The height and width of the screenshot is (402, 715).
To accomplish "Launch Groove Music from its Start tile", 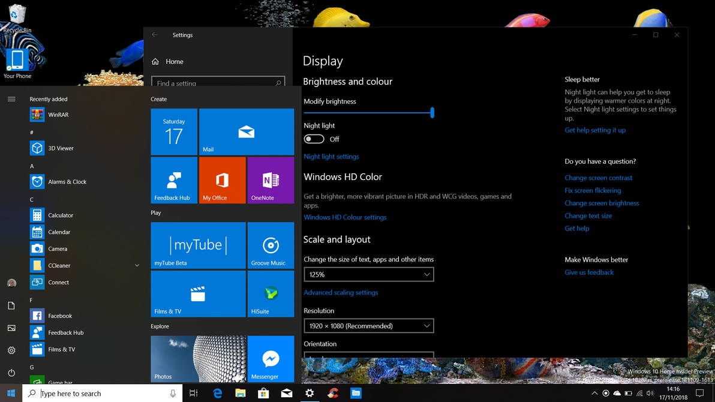I will 271,245.
